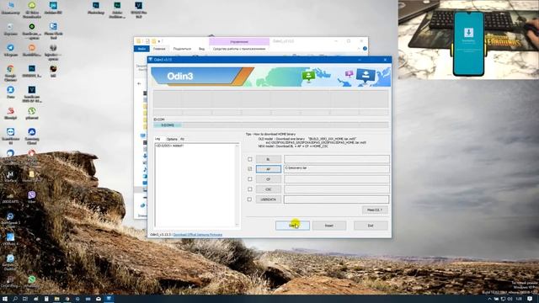539x303 pixels.
Task: Click inside the Odin log text area
Action: [x=195, y=185]
